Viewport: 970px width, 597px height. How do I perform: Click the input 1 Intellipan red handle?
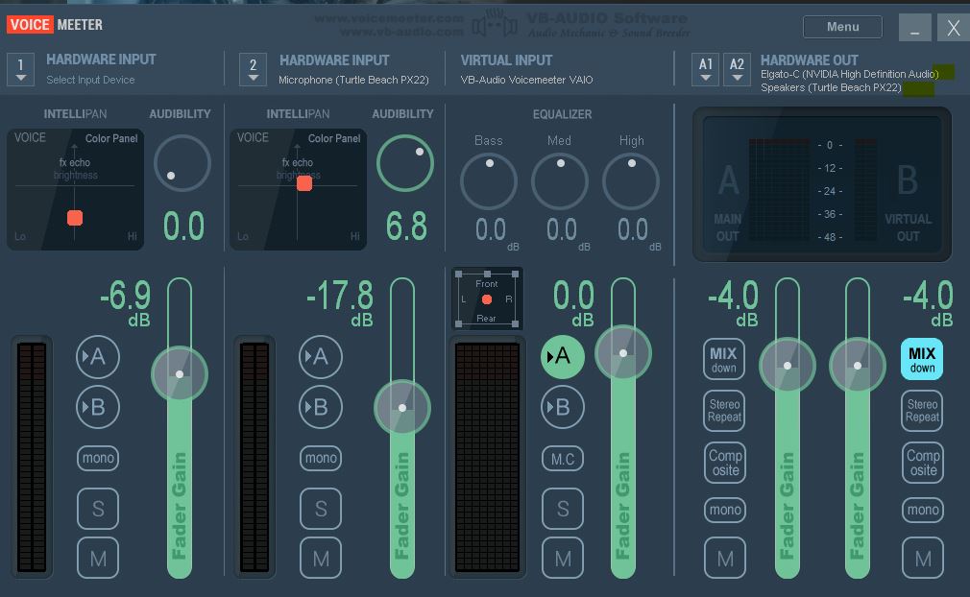(75, 218)
